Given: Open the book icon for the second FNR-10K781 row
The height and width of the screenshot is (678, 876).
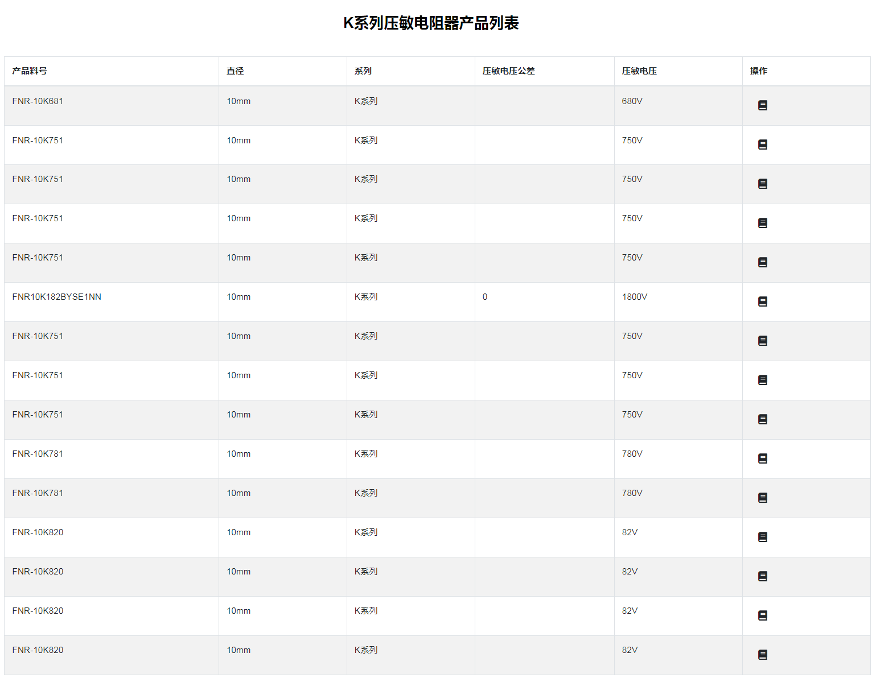Looking at the screenshot, I should coord(763,498).
